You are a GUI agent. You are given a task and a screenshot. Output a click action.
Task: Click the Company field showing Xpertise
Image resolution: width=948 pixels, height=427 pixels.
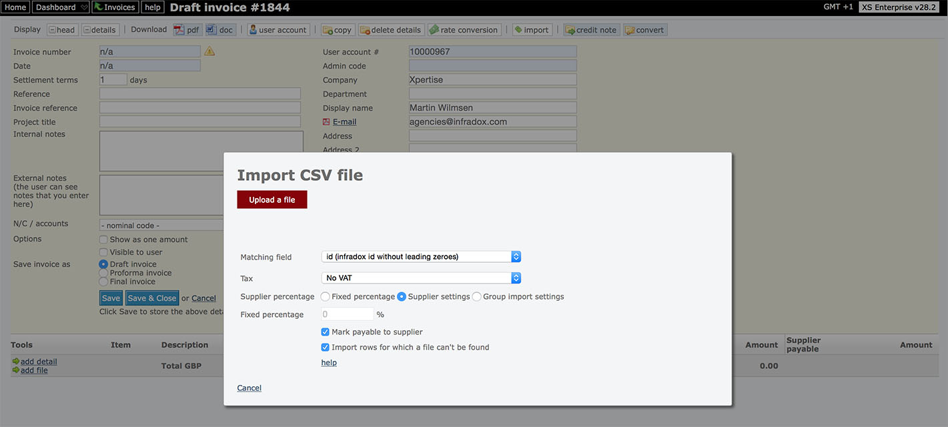pyautogui.click(x=493, y=79)
